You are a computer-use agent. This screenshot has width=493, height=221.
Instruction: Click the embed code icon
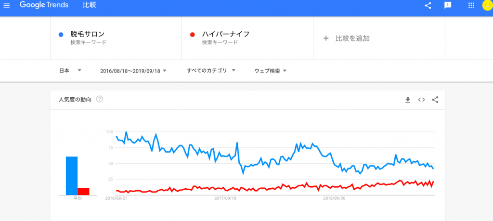pos(421,100)
